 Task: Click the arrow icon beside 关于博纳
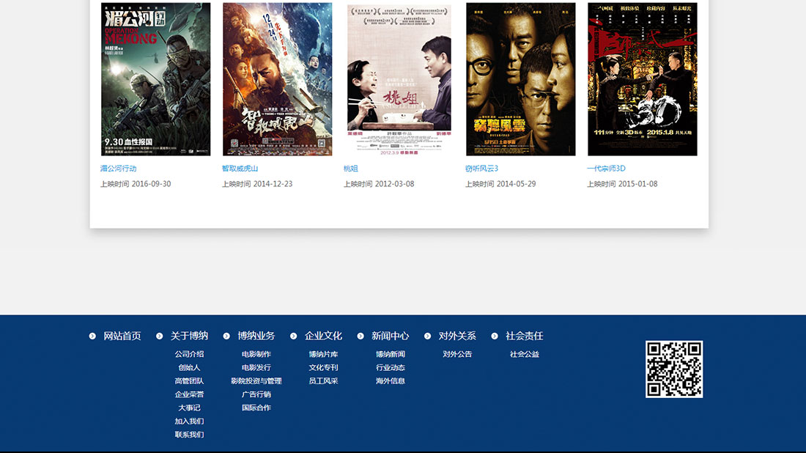(x=160, y=336)
